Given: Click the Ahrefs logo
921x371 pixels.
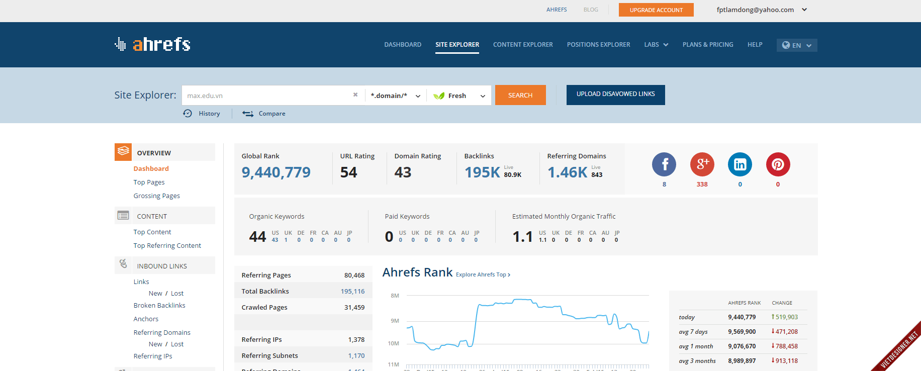Looking at the screenshot, I should click(152, 44).
